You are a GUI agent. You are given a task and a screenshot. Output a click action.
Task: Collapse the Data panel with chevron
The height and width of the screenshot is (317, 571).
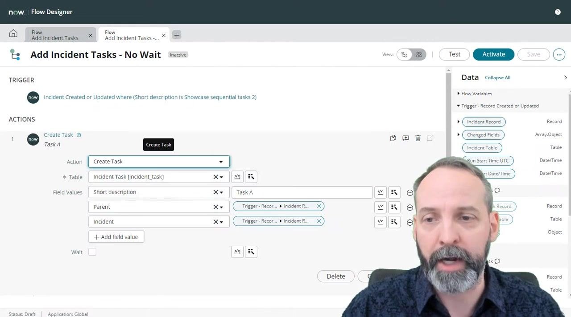565,77
